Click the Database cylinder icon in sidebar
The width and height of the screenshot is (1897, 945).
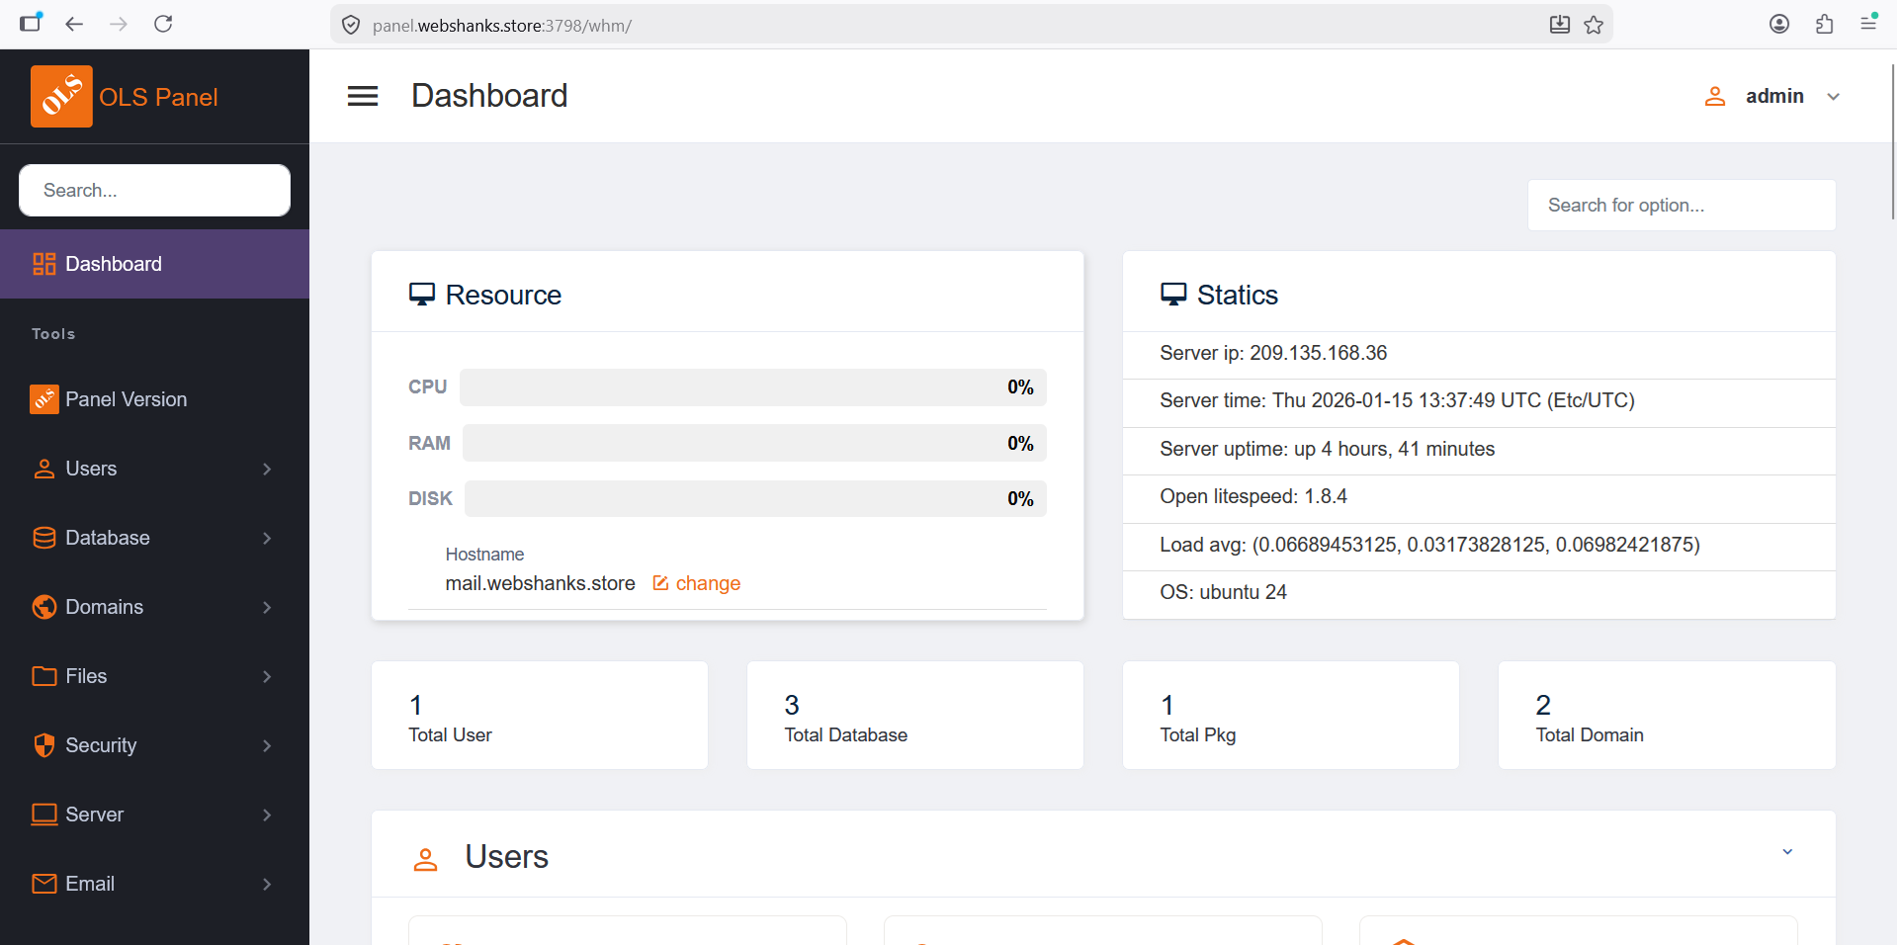[44, 538]
